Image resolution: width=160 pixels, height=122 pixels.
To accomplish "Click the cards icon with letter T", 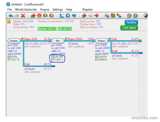I will (51, 15).
